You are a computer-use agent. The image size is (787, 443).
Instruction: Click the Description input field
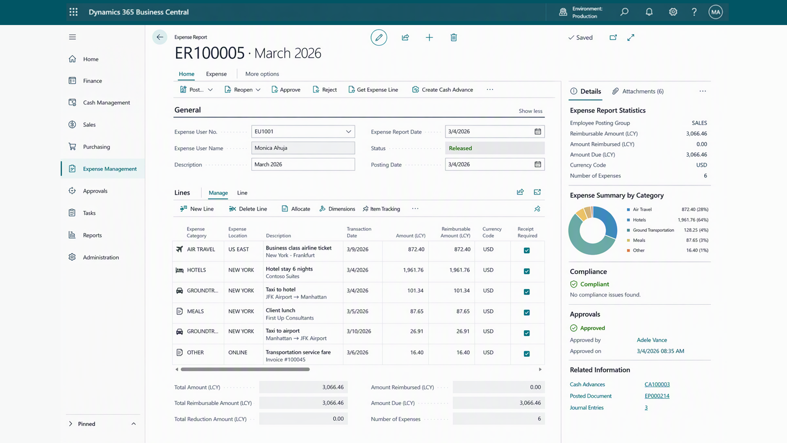coord(303,164)
